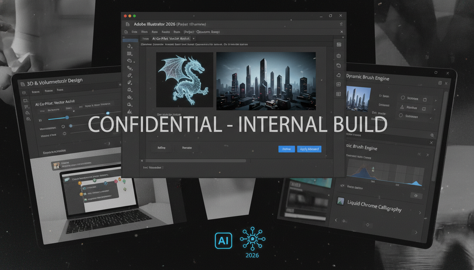The width and height of the screenshot is (474, 270).
Task: Open the Layers panel icon on the right
Action: [x=339, y=45]
